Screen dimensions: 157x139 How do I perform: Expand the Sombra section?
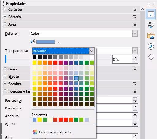click(x=5, y=84)
